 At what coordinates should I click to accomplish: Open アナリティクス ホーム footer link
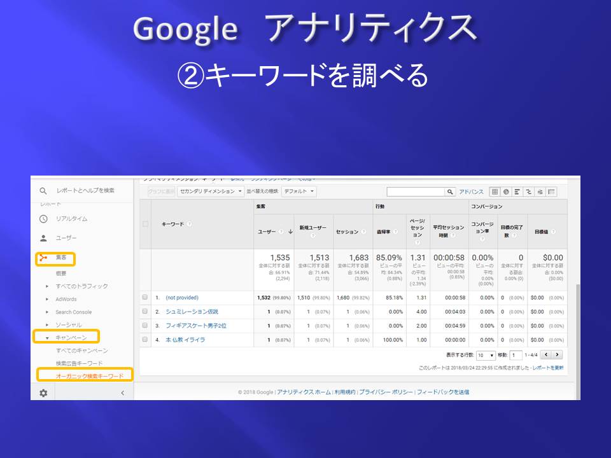(304, 392)
